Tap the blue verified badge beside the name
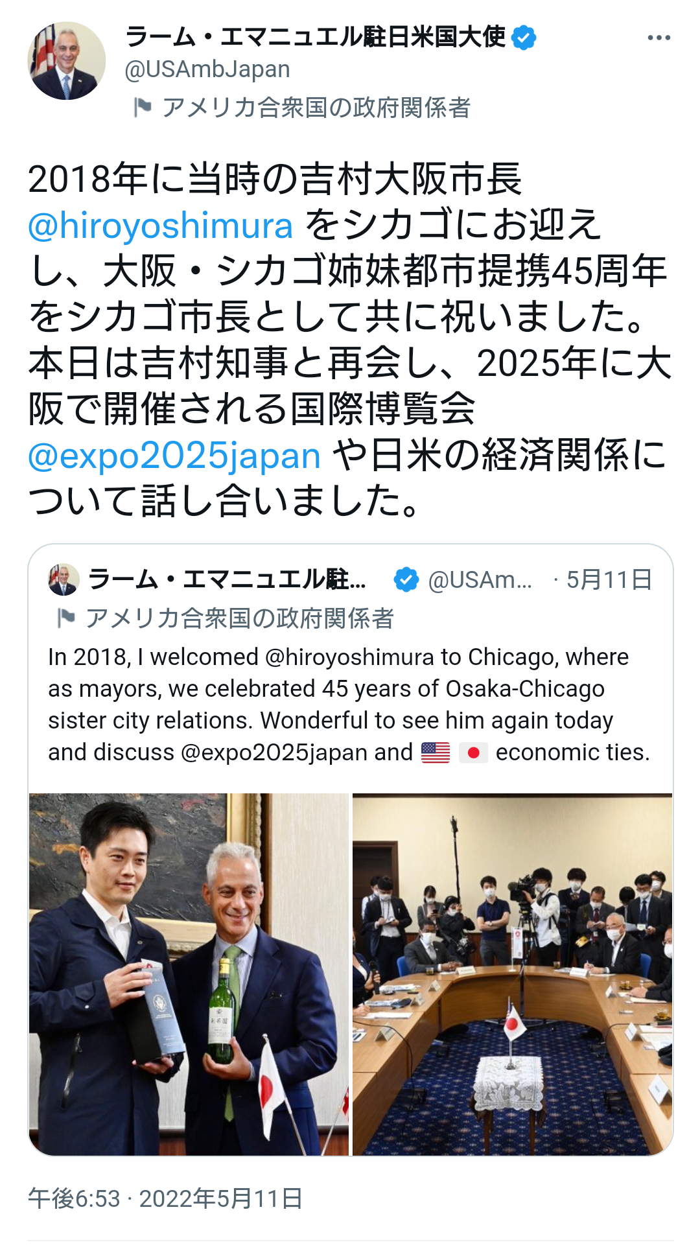The width and height of the screenshot is (700, 1249). [x=524, y=37]
